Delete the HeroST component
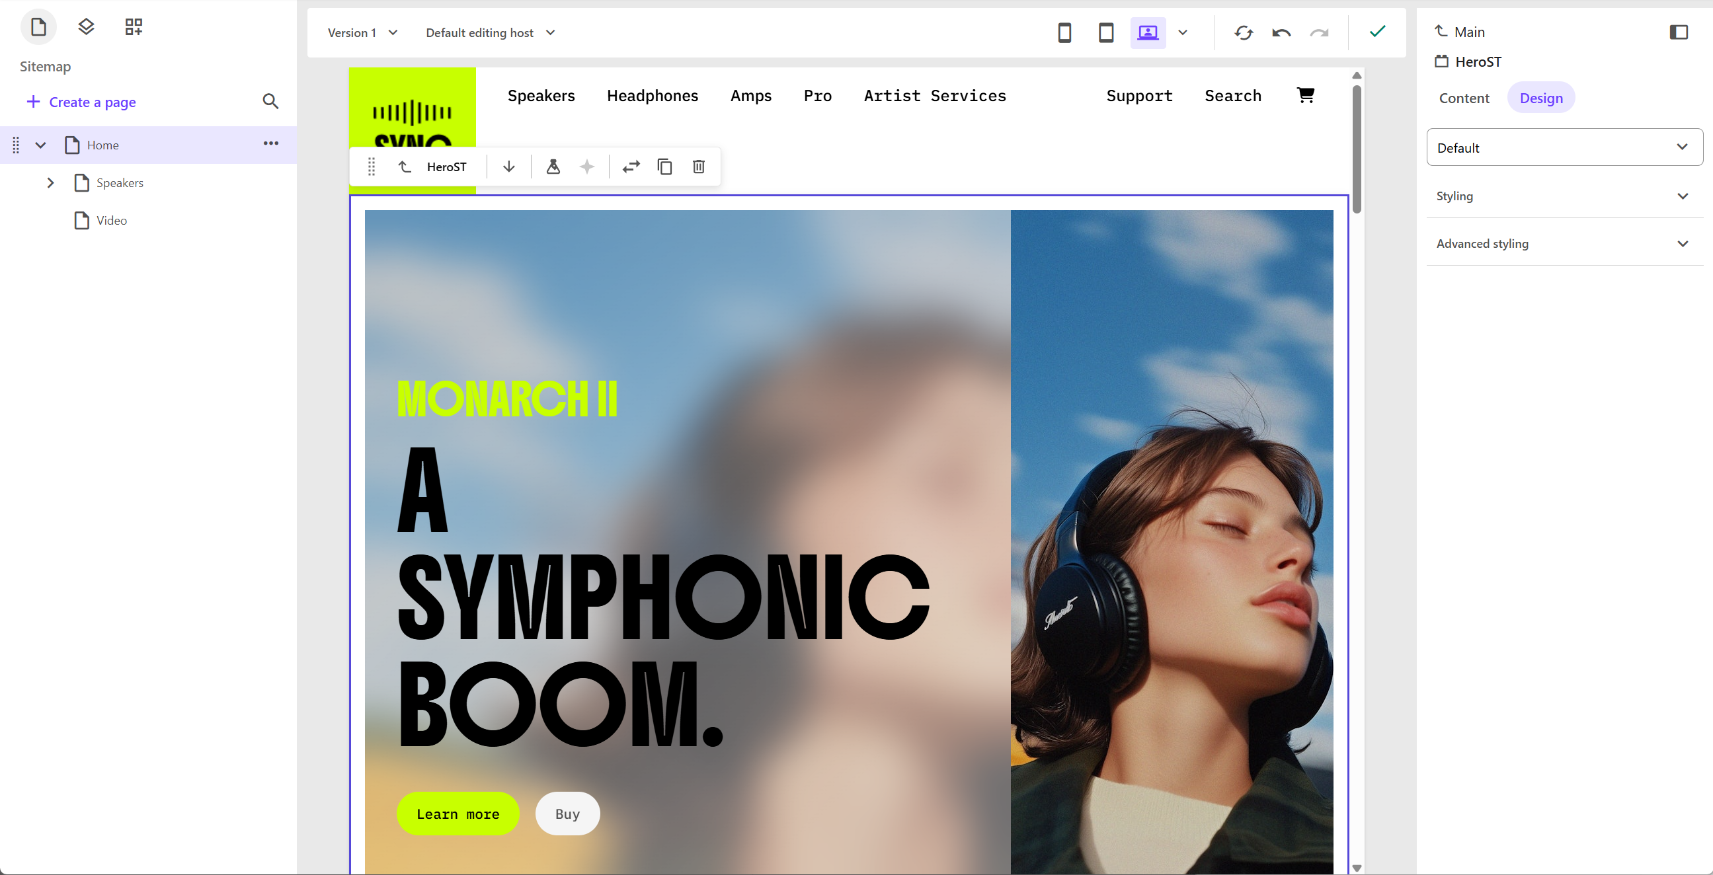1713x875 pixels. point(698,167)
